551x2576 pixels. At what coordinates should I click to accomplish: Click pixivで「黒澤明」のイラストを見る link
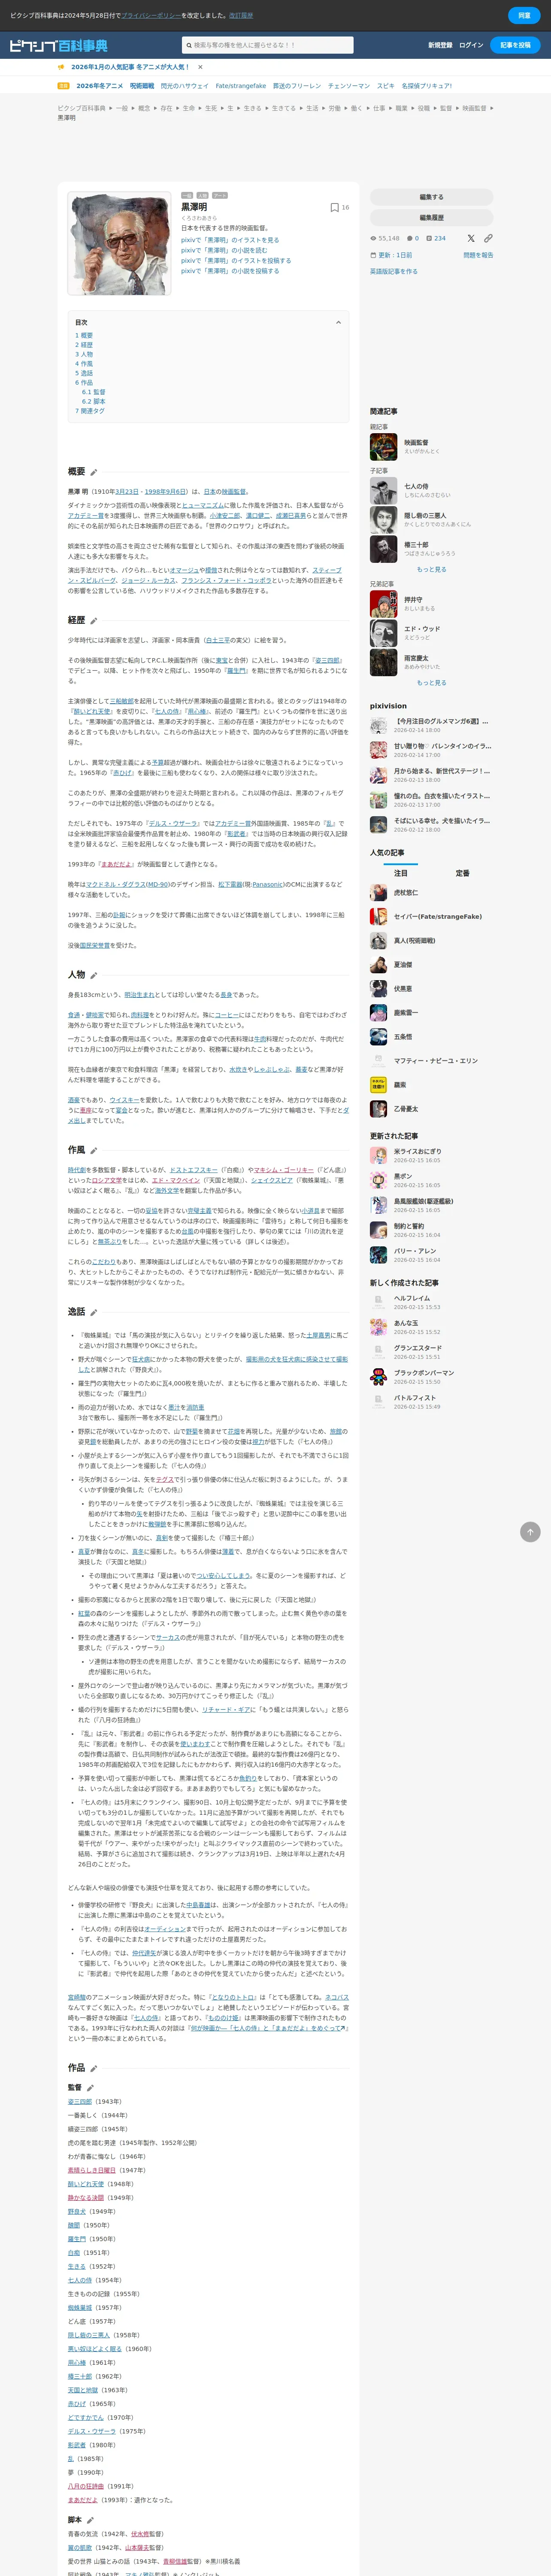pos(230,240)
